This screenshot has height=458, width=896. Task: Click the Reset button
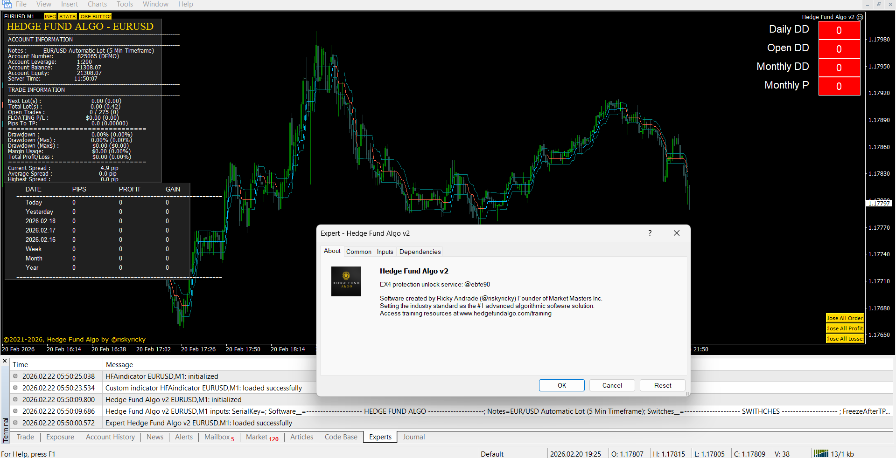coord(662,385)
